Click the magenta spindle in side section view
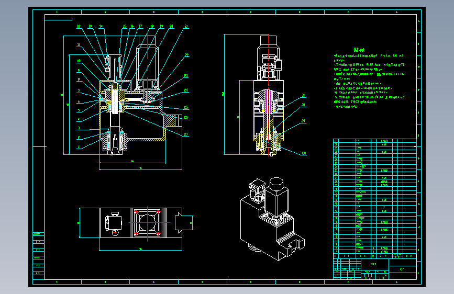This screenshot has width=454, height=294. point(269,101)
